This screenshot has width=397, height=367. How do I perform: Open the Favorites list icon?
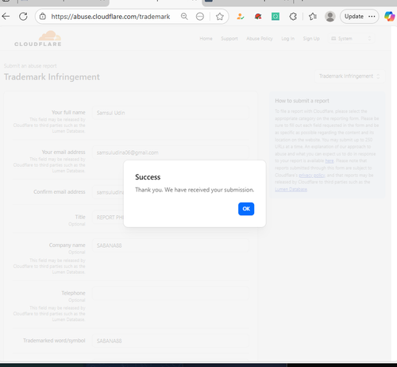(x=313, y=17)
